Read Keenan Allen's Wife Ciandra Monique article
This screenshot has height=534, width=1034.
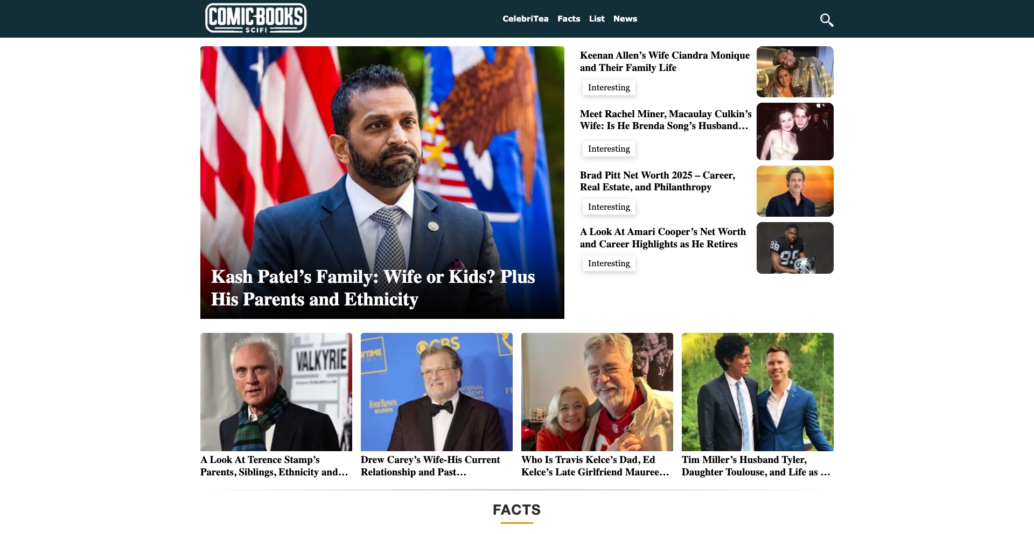pyautogui.click(x=665, y=61)
